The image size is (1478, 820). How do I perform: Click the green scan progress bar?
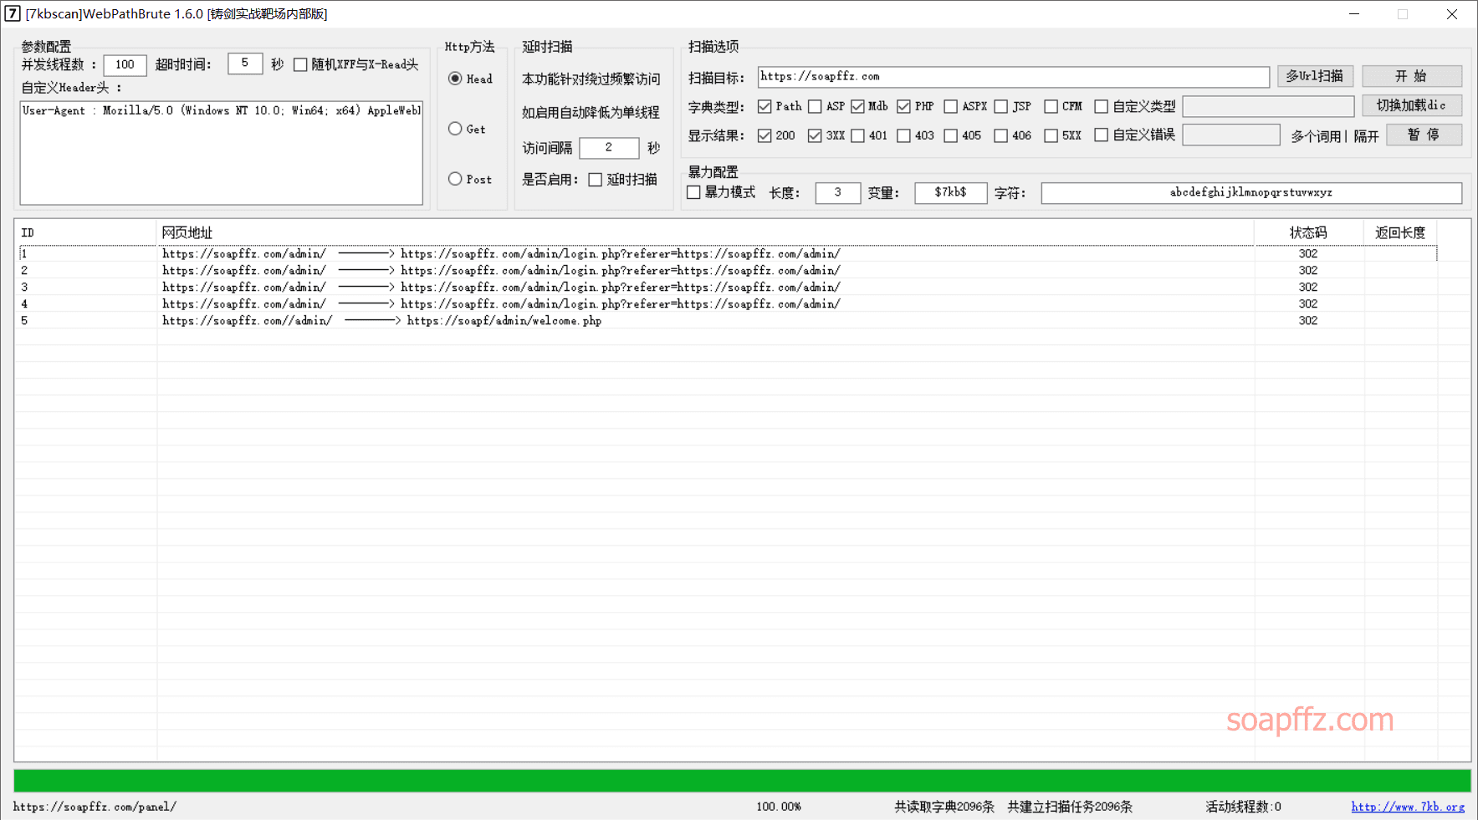pyautogui.click(x=742, y=781)
